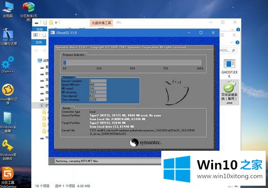Screen dimensions: 268x188
Task: Click the Ghost progress indicator bar
Action: pyautogui.click(x=132, y=63)
